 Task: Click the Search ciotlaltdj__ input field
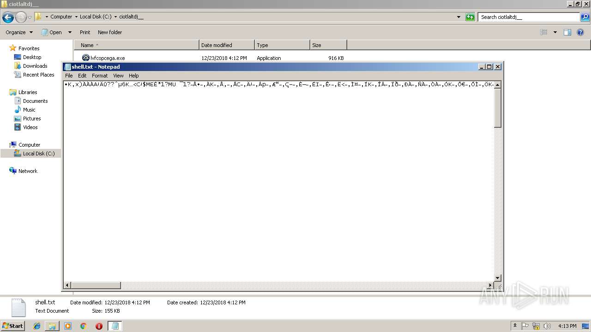[529, 17]
